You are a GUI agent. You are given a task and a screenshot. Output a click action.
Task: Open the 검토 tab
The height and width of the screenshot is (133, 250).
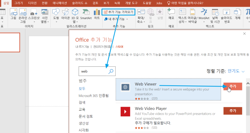pos(95,3)
